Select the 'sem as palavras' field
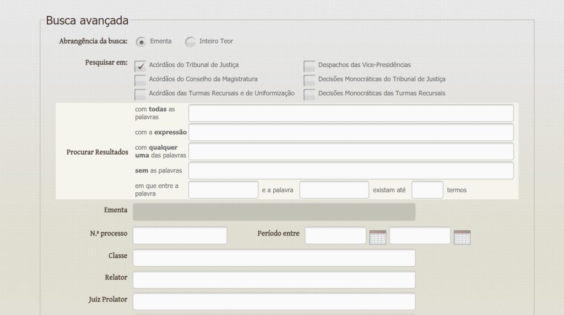The width and height of the screenshot is (564, 315). [351, 170]
